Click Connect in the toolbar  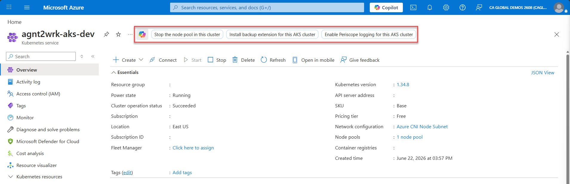point(163,60)
